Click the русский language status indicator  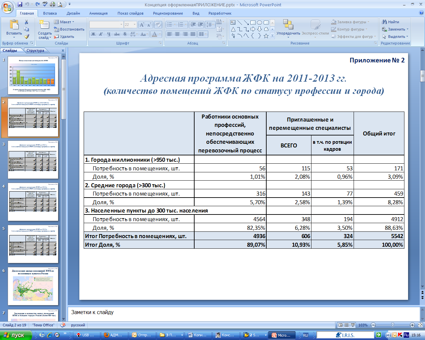click(x=78, y=325)
